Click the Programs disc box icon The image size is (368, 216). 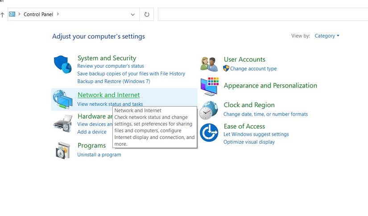(63, 150)
